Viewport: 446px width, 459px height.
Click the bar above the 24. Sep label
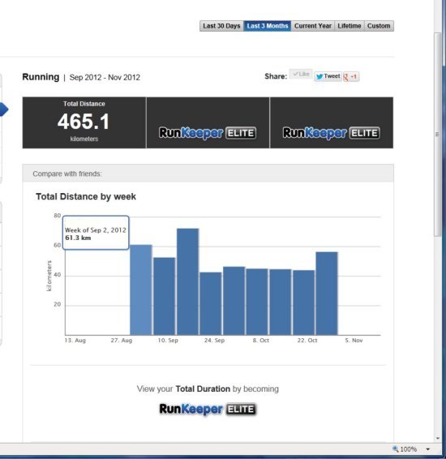211,303
